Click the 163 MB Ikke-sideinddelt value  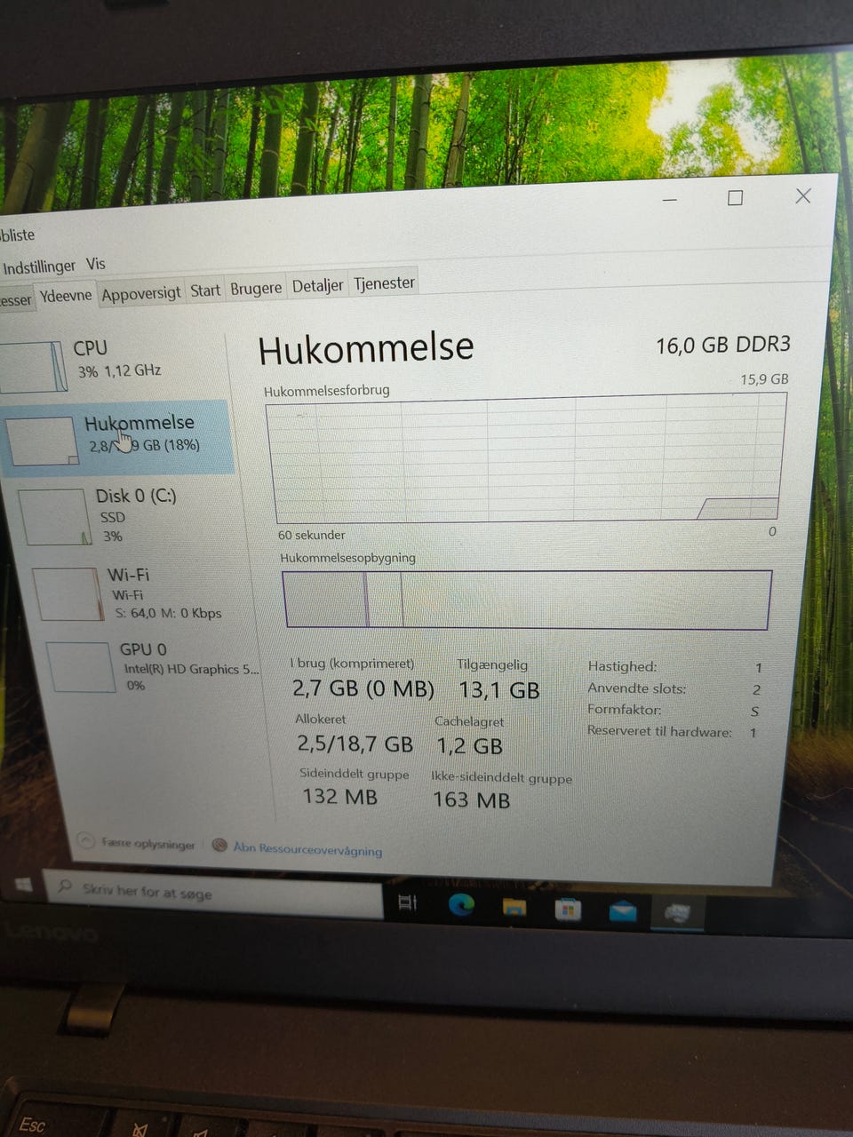point(471,800)
